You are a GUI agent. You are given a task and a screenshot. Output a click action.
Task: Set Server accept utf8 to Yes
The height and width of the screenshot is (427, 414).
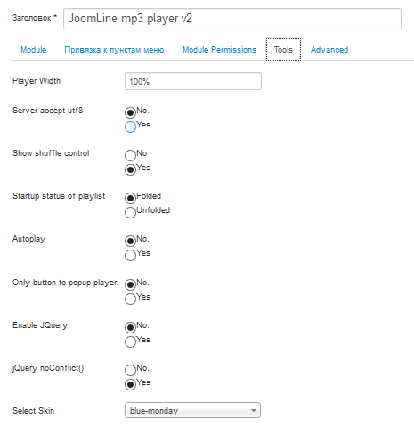pyautogui.click(x=130, y=127)
